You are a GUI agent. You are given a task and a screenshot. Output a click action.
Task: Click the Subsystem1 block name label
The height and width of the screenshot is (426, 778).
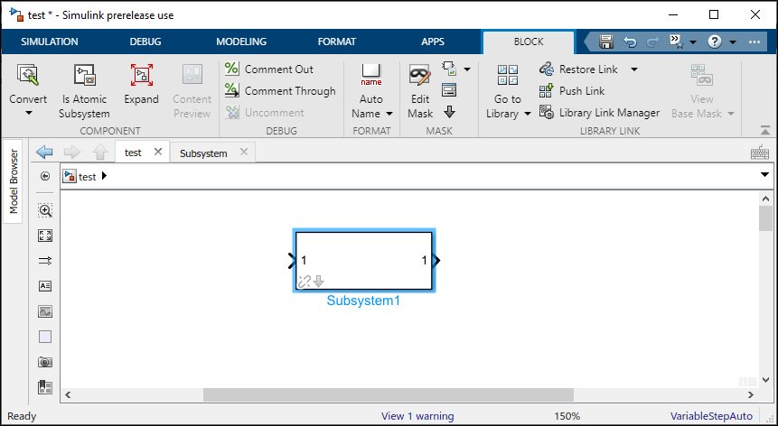pyautogui.click(x=363, y=301)
